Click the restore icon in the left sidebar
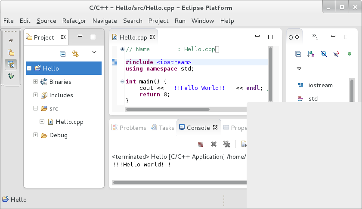The image size is (362, 209). pyautogui.click(x=11, y=40)
